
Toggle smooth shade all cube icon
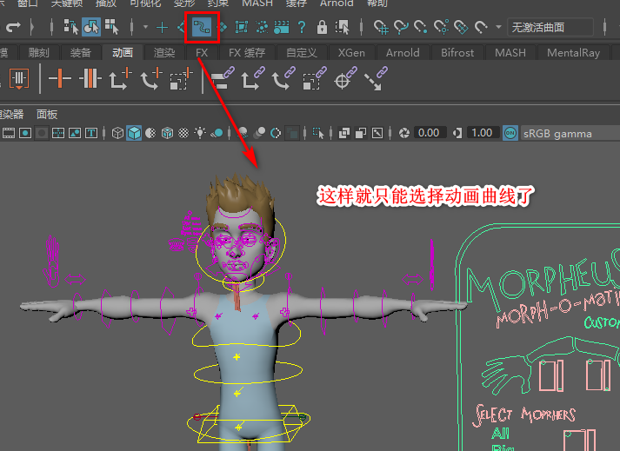(x=134, y=133)
